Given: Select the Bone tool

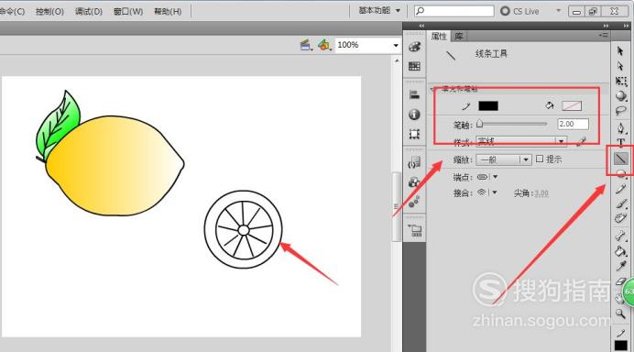Looking at the screenshot, I should coord(620,236).
